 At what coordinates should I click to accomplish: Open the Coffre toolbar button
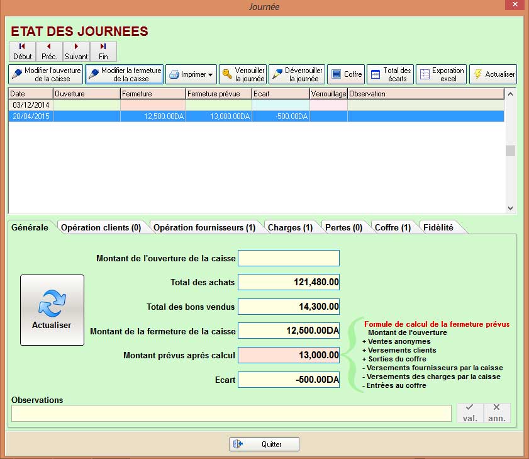(346, 74)
